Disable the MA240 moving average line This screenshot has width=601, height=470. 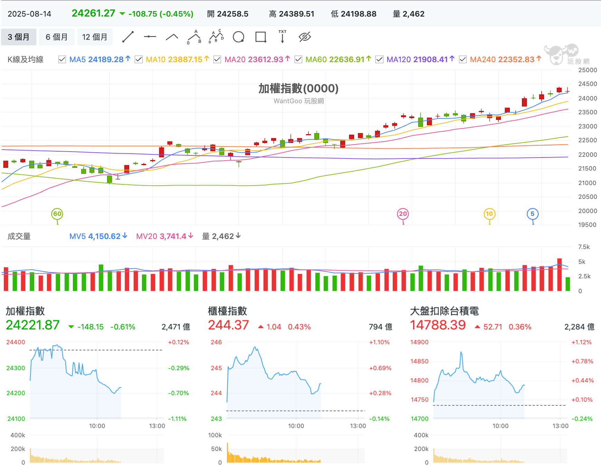[463, 59]
